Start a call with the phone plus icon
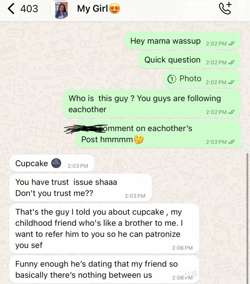250x284 pixels. (x=225, y=8)
